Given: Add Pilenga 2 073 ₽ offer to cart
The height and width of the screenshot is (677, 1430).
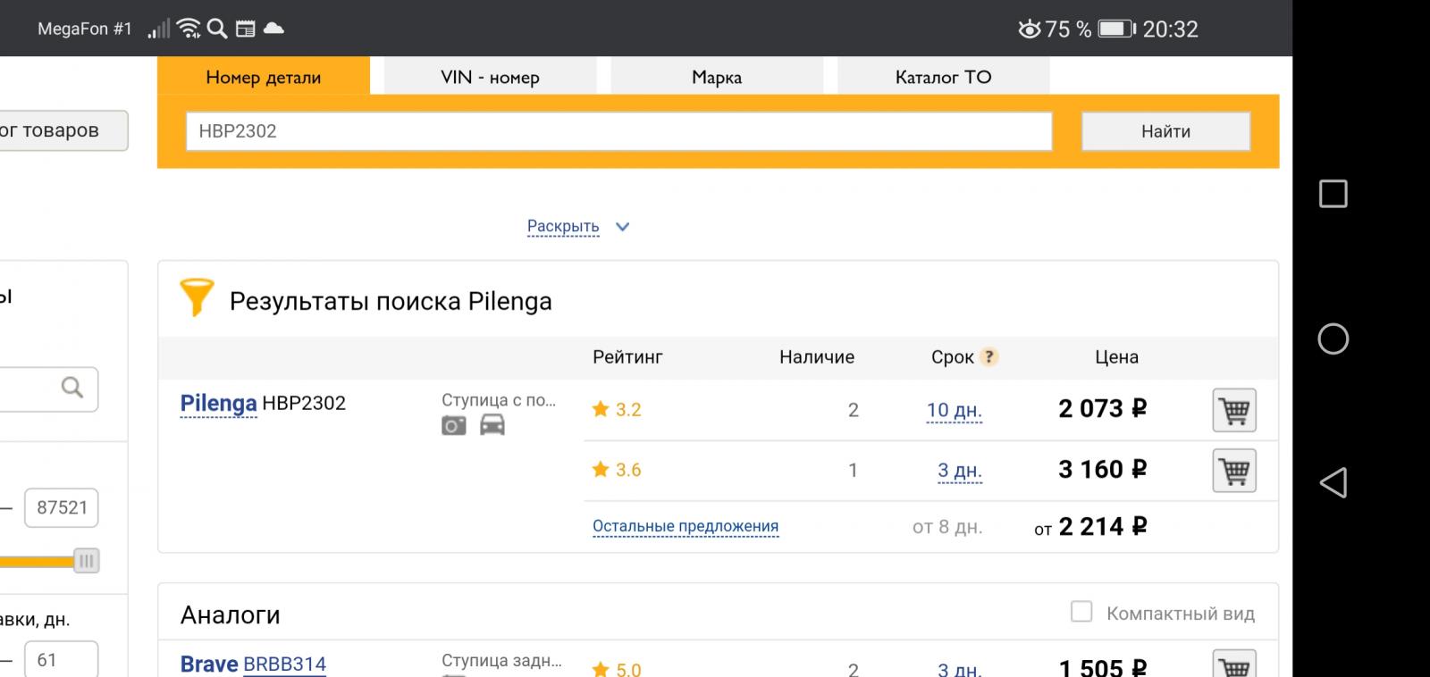Looking at the screenshot, I should (1234, 411).
